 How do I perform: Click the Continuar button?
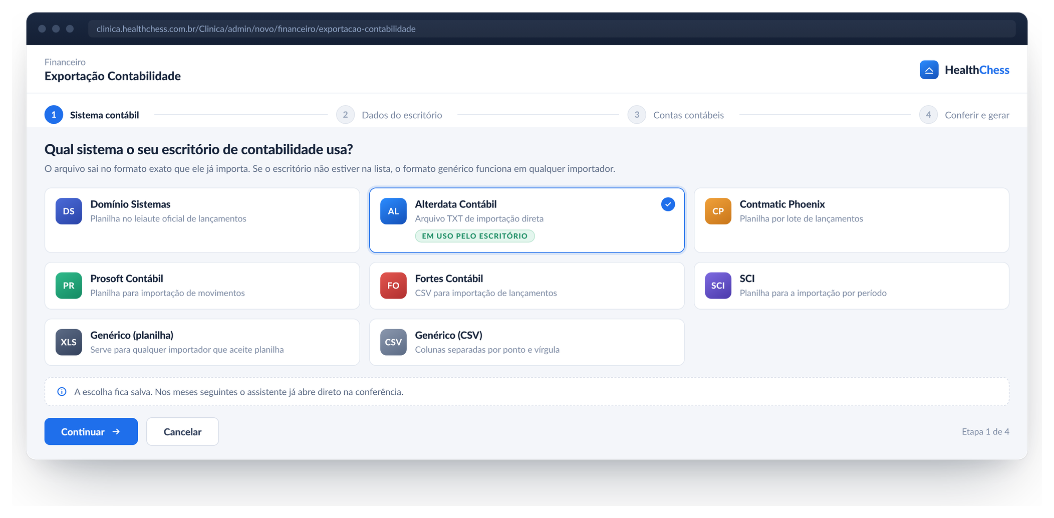pos(91,431)
